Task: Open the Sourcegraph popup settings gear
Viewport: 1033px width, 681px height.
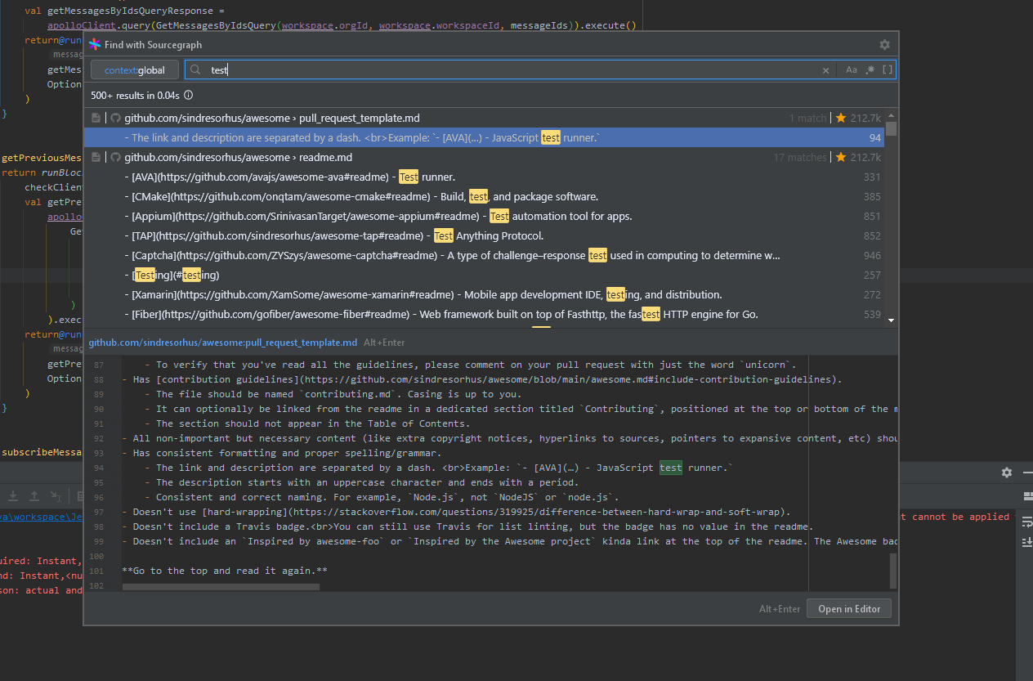Action: pyautogui.click(x=884, y=45)
